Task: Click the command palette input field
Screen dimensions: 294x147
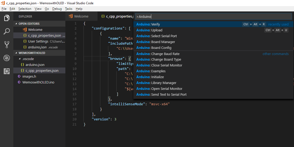Action: [213, 16]
